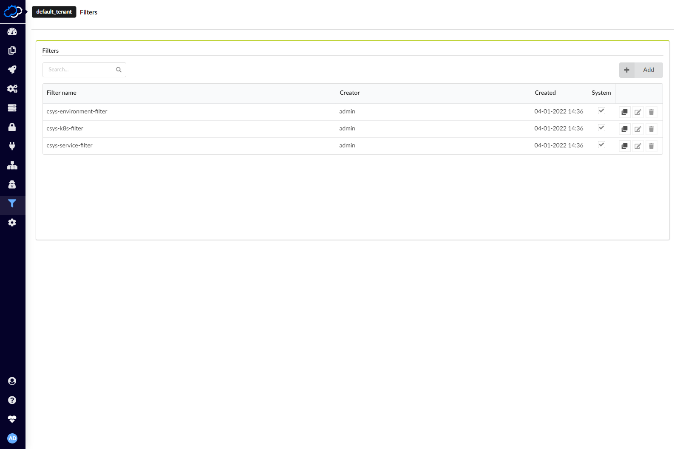Delete the csys-k8s-filter row
The height and width of the screenshot is (449, 680).
[x=651, y=129]
